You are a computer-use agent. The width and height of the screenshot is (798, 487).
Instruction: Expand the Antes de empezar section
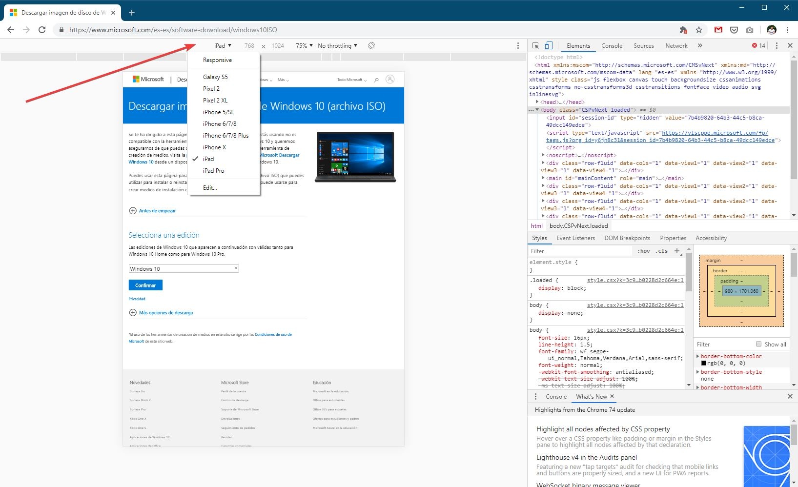coord(152,211)
